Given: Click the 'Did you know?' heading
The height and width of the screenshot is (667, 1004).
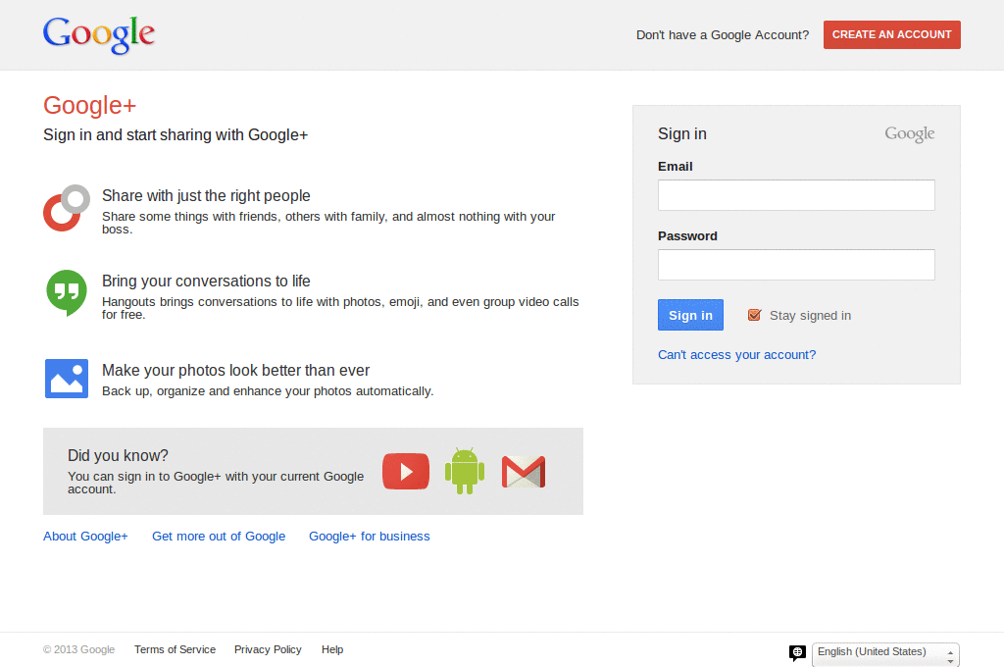Looking at the screenshot, I should (118, 455).
